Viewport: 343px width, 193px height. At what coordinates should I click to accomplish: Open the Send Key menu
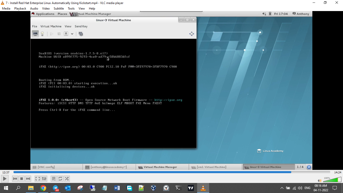(x=81, y=26)
